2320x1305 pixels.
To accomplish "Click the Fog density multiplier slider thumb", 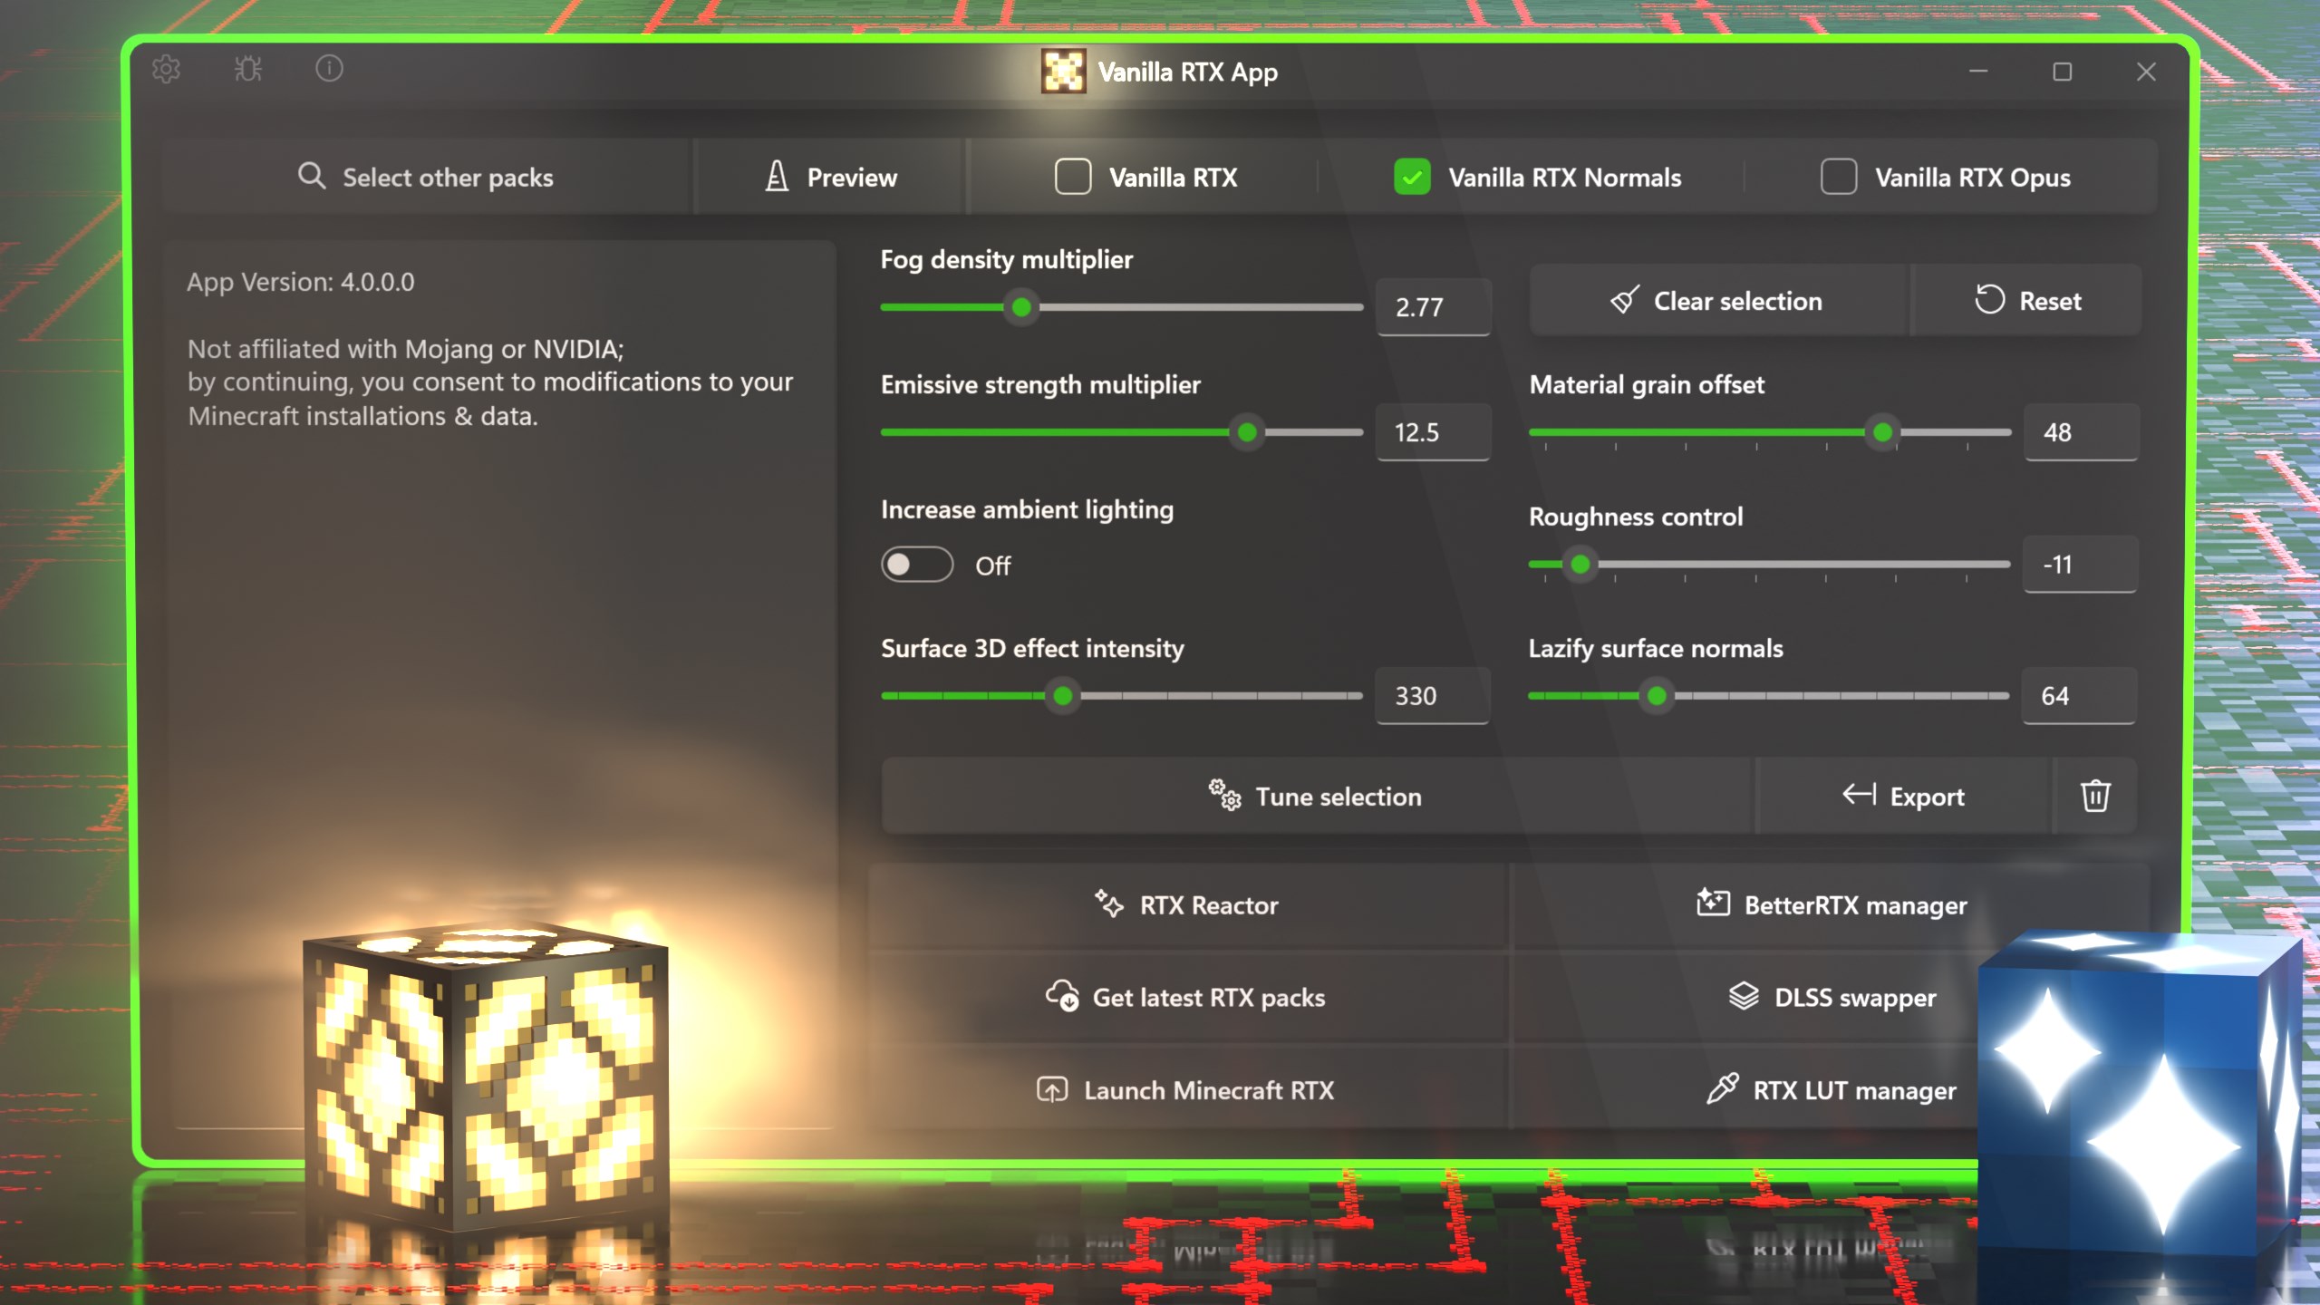I will 1021,307.
